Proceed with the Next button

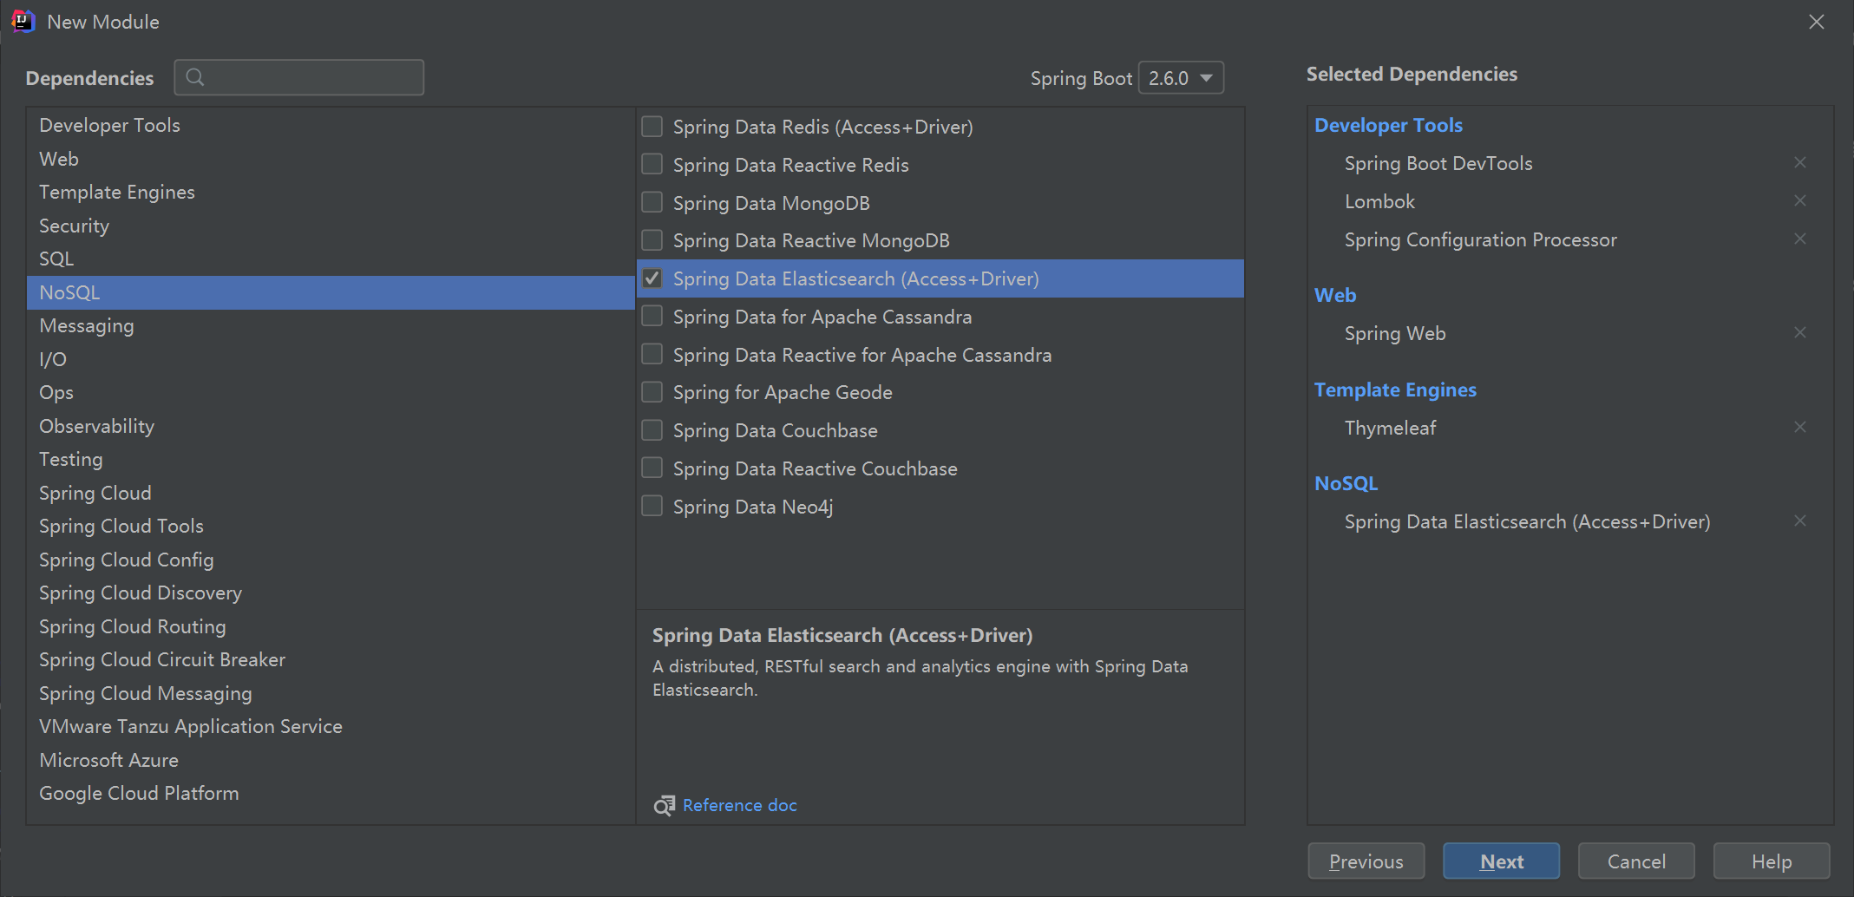pos(1502,861)
